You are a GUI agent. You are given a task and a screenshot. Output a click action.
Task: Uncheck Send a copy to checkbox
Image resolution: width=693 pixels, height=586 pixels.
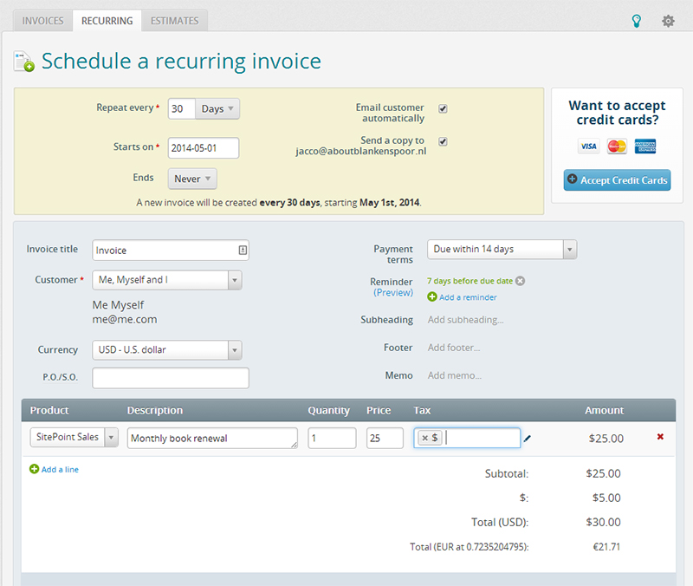(x=443, y=141)
